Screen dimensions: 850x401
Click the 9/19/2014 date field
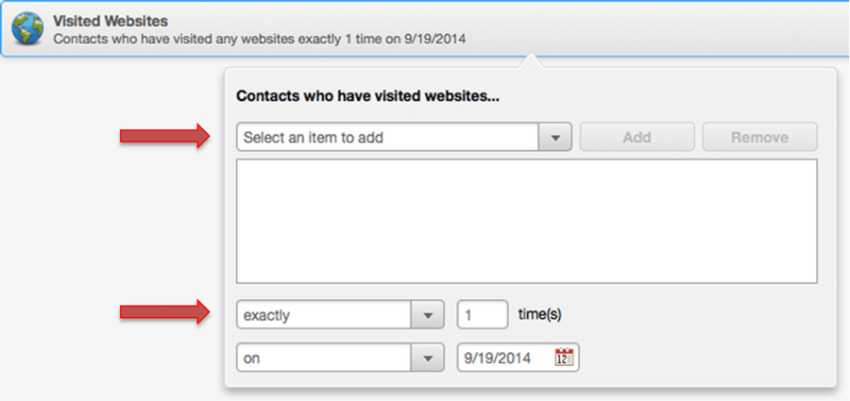505,359
